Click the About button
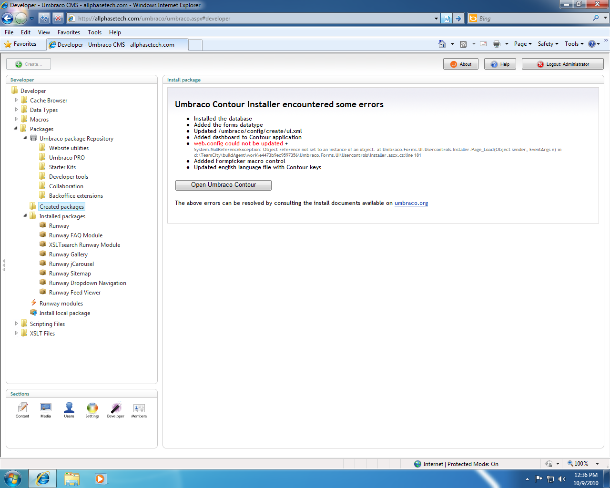610x488 pixels. click(x=461, y=64)
